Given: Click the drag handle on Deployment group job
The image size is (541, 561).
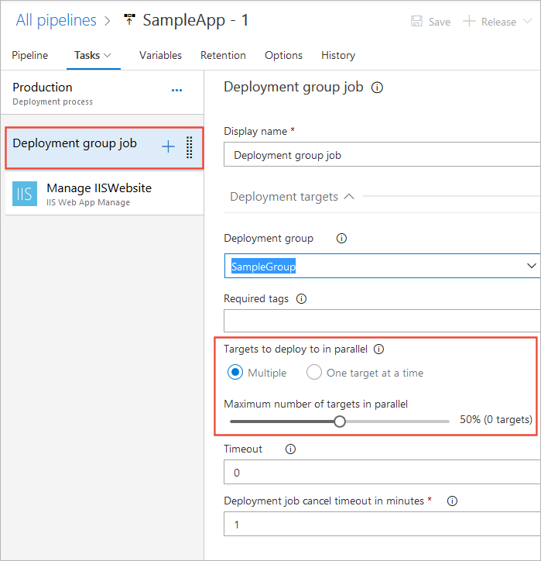Looking at the screenshot, I should [190, 146].
